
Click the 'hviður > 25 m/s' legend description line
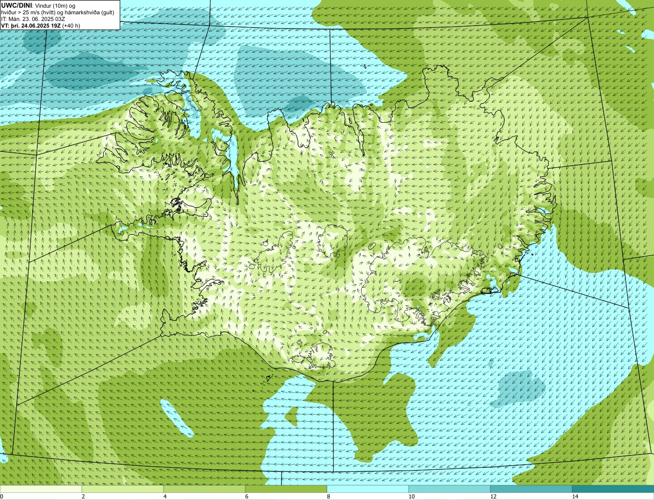pos(57,12)
